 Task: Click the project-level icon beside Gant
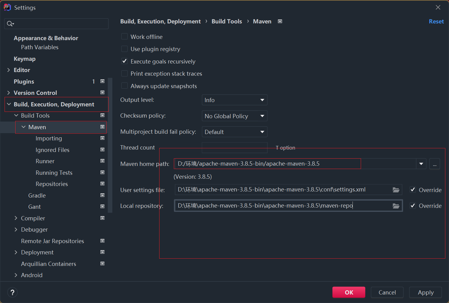click(103, 206)
